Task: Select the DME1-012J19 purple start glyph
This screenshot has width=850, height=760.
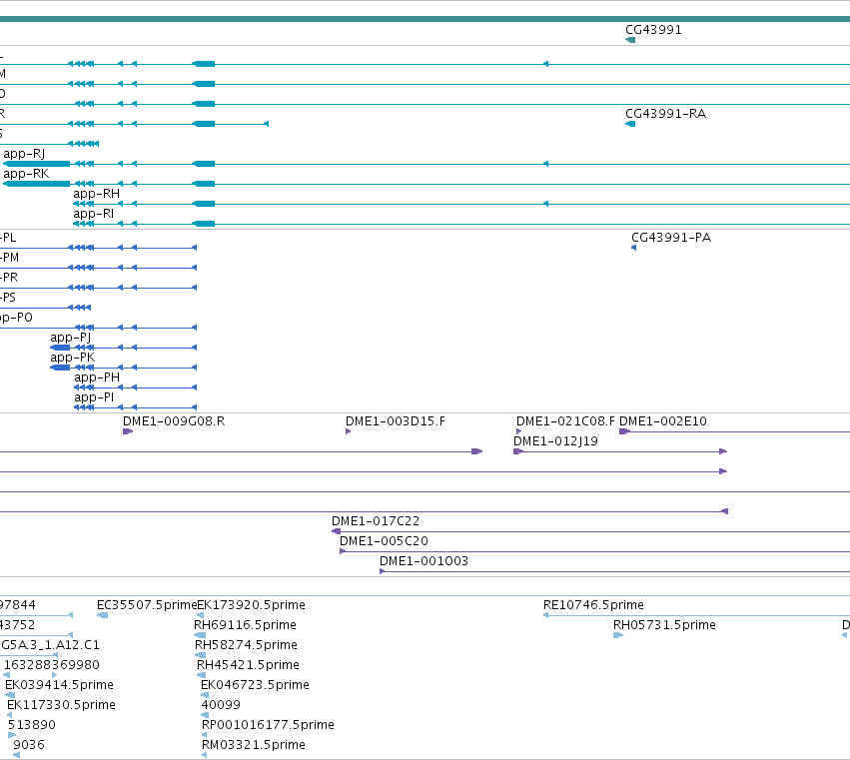Action: (518, 451)
